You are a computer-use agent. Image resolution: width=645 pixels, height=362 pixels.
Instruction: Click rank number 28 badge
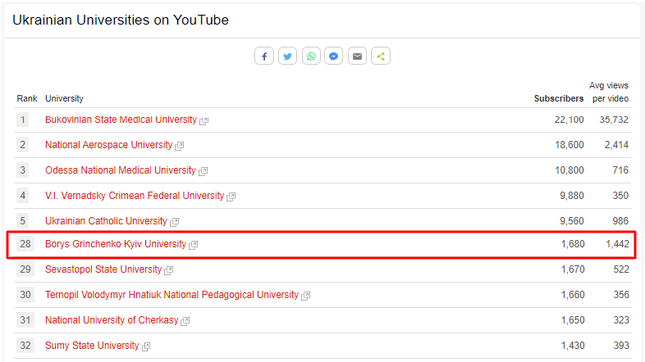pyautogui.click(x=25, y=244)
